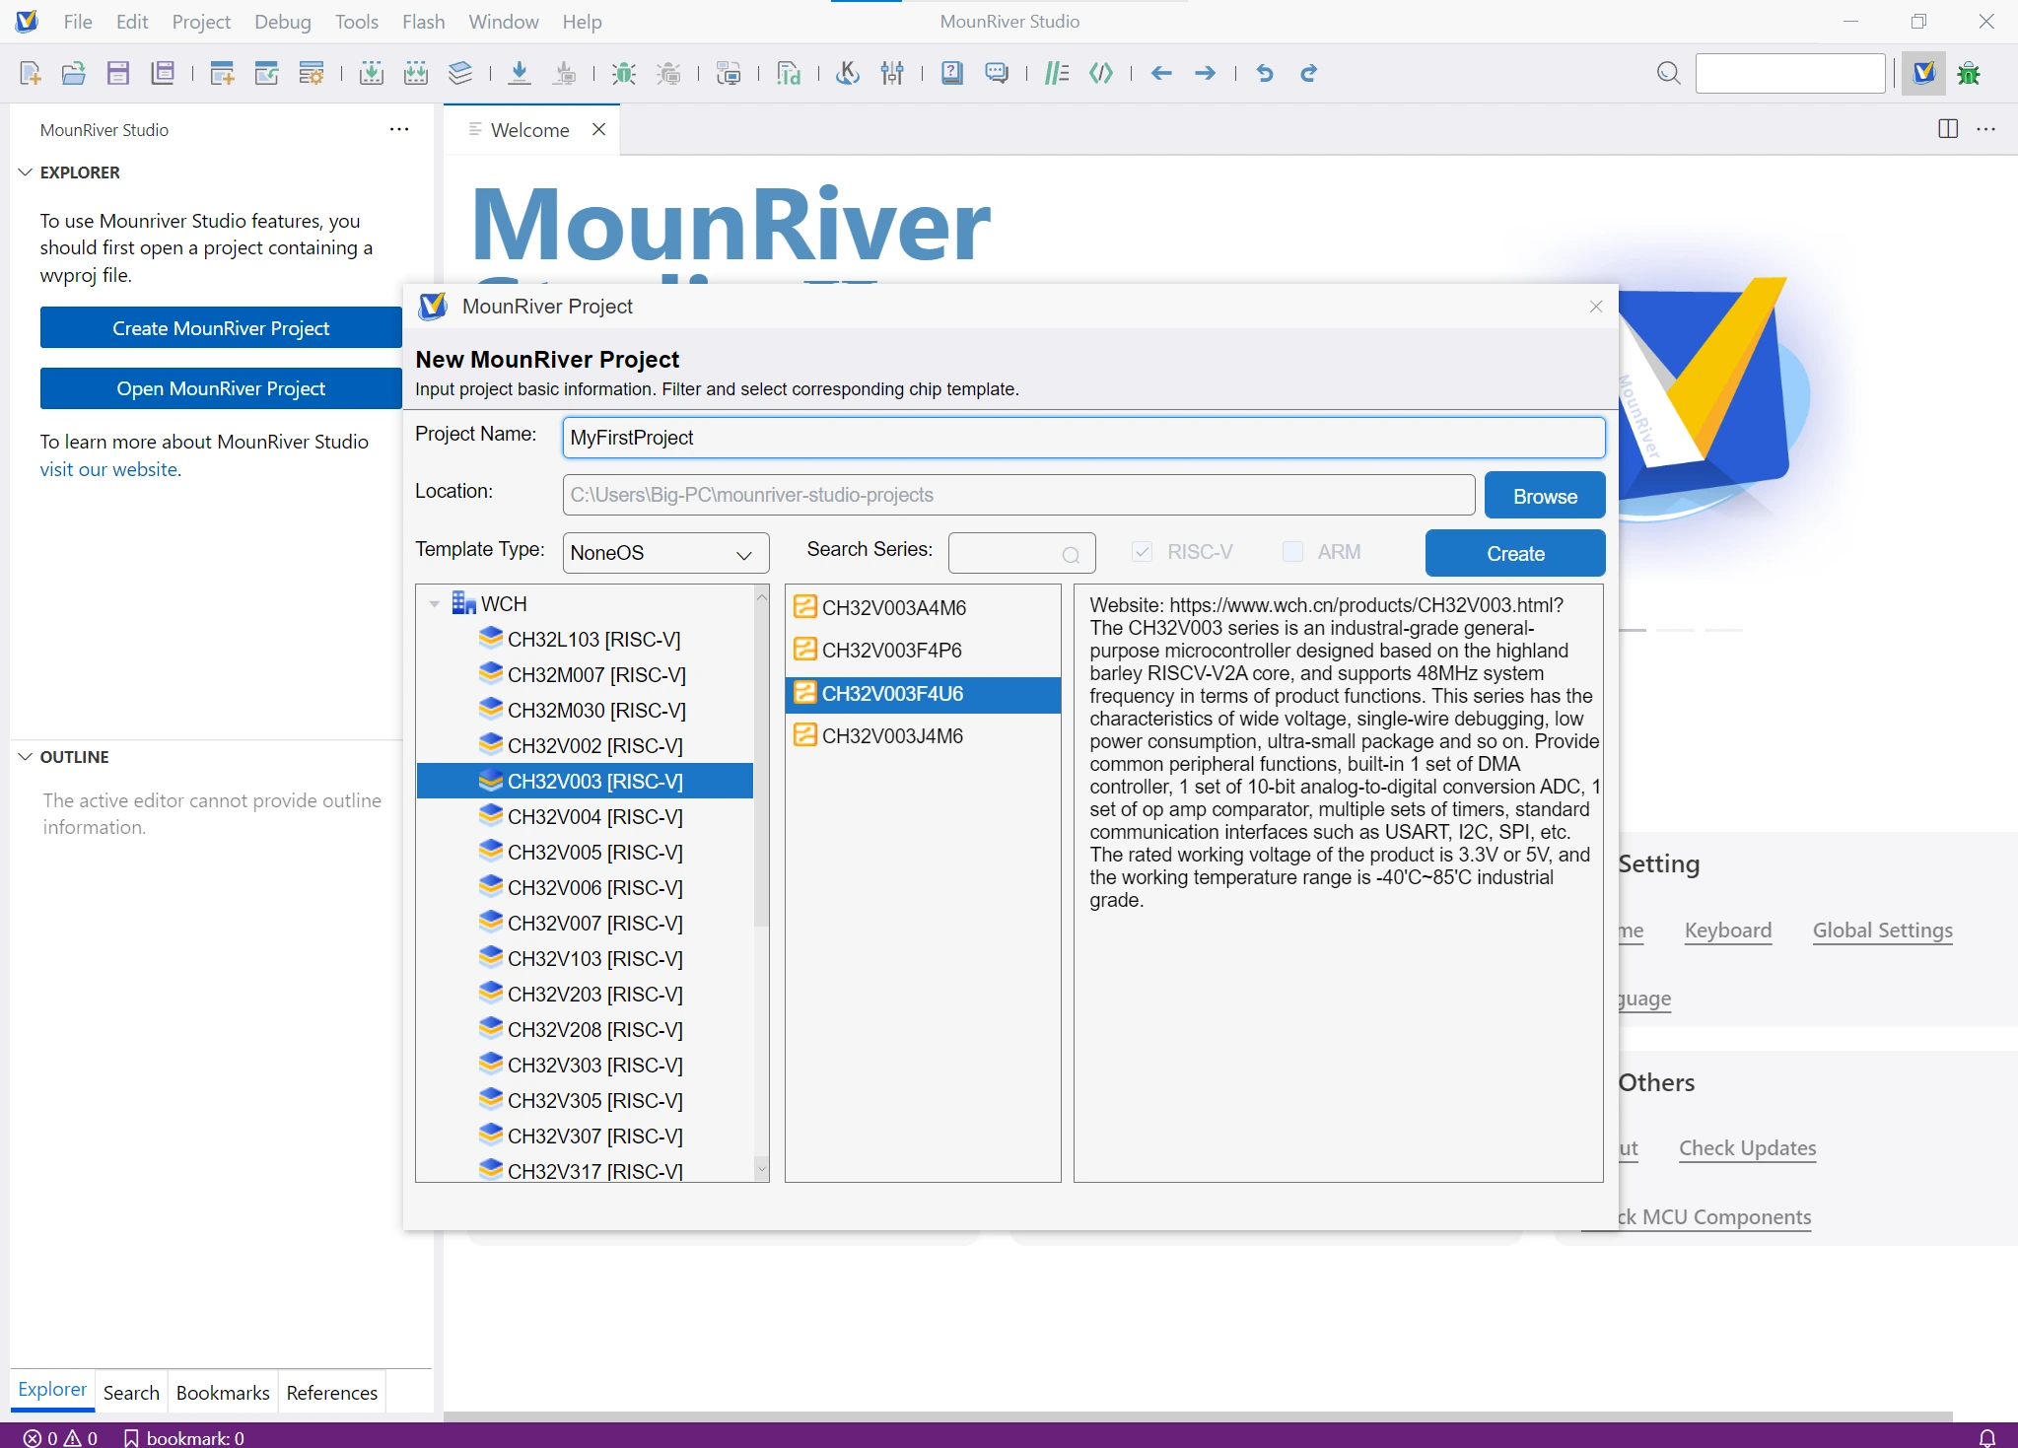Click the feedback chat bubble toolbar icon

pyautogui.click(x=997, y=73)
